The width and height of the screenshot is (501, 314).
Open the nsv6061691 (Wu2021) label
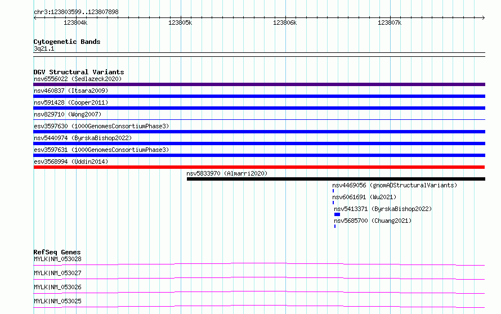(364, 197)
